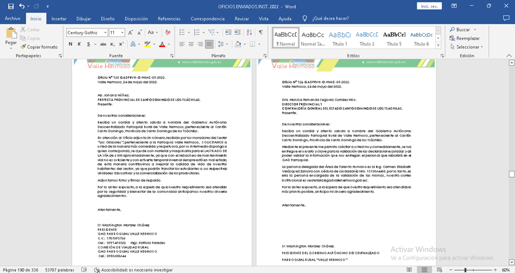Screen dimensions: 515x273
Task: Click the Inic. ses. sign-in button
Action: click(x=428, y=6)
